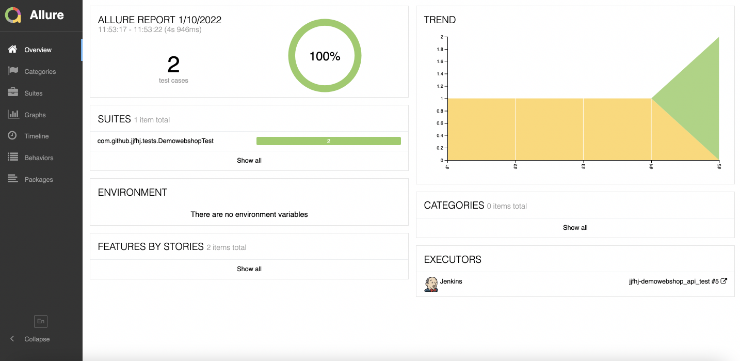
Task: Click the FEATURES BY STORIES heading
Action: click(x=151, y=246)
